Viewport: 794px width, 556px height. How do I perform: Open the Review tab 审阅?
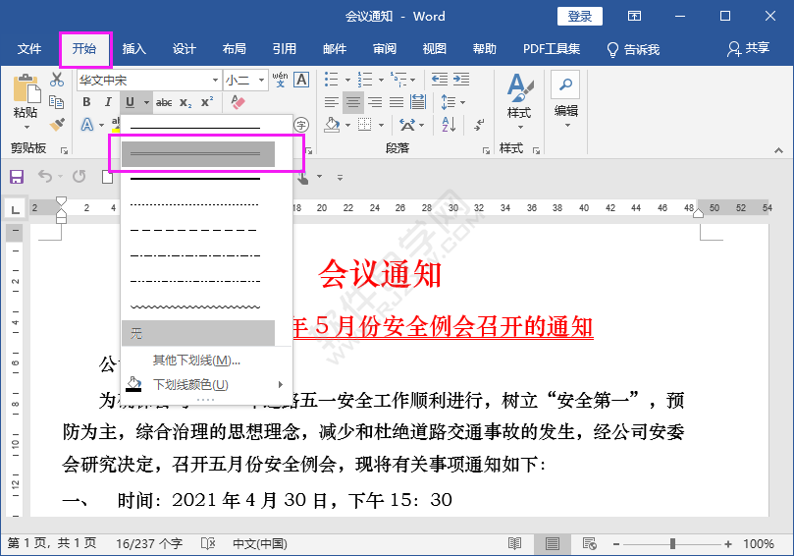click(385, 49)
